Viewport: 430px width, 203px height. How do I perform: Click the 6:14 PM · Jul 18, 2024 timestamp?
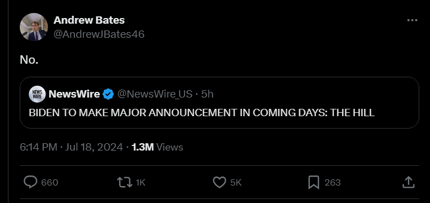point(71,147)
